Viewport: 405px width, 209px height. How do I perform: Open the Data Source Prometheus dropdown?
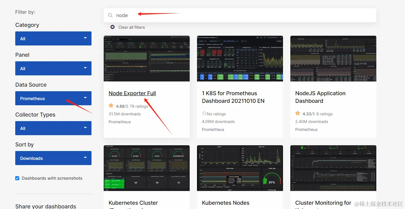coord(53,98)
